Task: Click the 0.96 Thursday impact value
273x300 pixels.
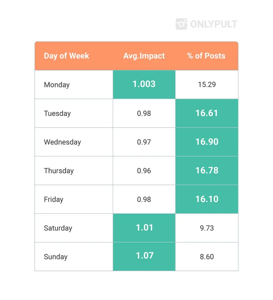Action: [144, 171]
